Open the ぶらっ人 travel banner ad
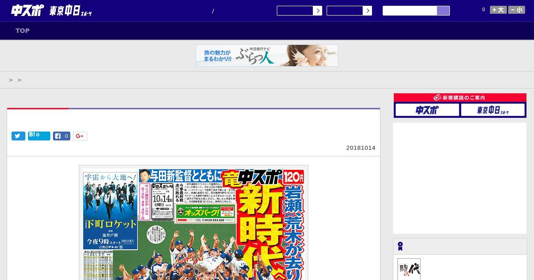Image resolution: width=534 pixels, height=280 pixels. tap(267, 56)
